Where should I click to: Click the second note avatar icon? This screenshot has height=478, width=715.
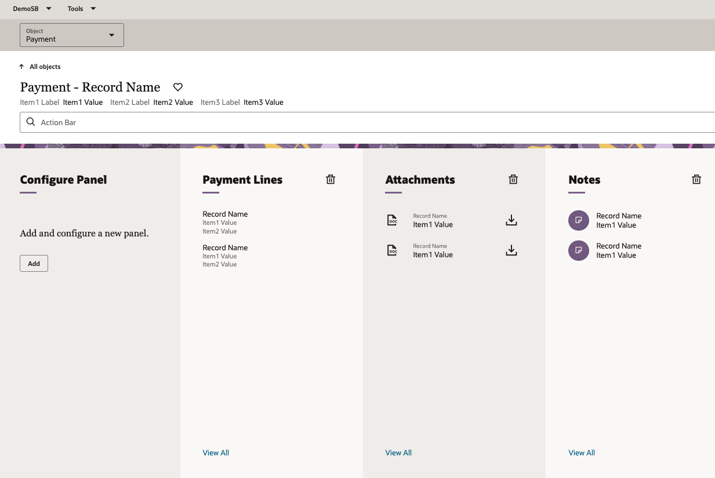(578, 251)
